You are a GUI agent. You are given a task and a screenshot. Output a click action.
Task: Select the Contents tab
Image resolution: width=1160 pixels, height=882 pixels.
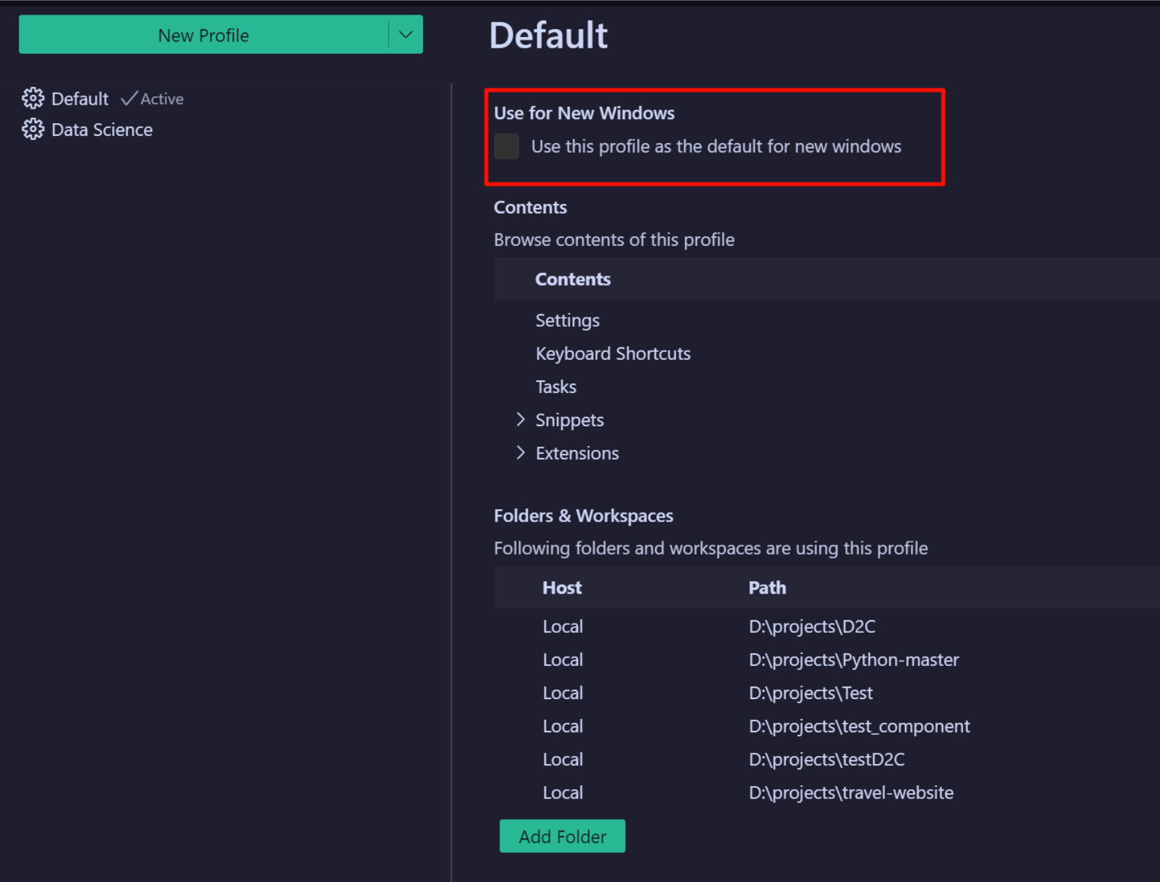coord(573,279)
